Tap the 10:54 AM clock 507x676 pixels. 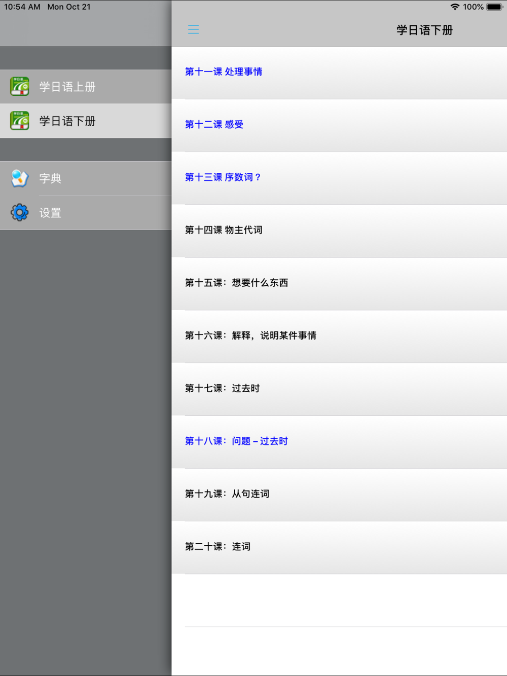coord(22,7)
